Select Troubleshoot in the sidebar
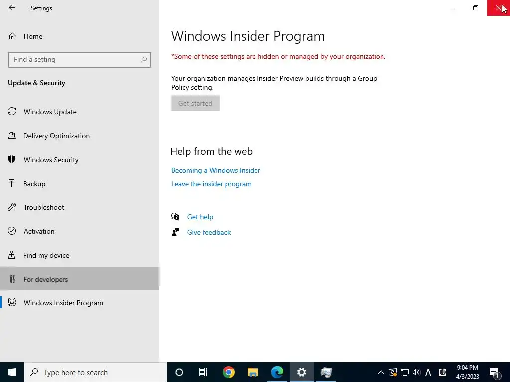 (80, 207)
